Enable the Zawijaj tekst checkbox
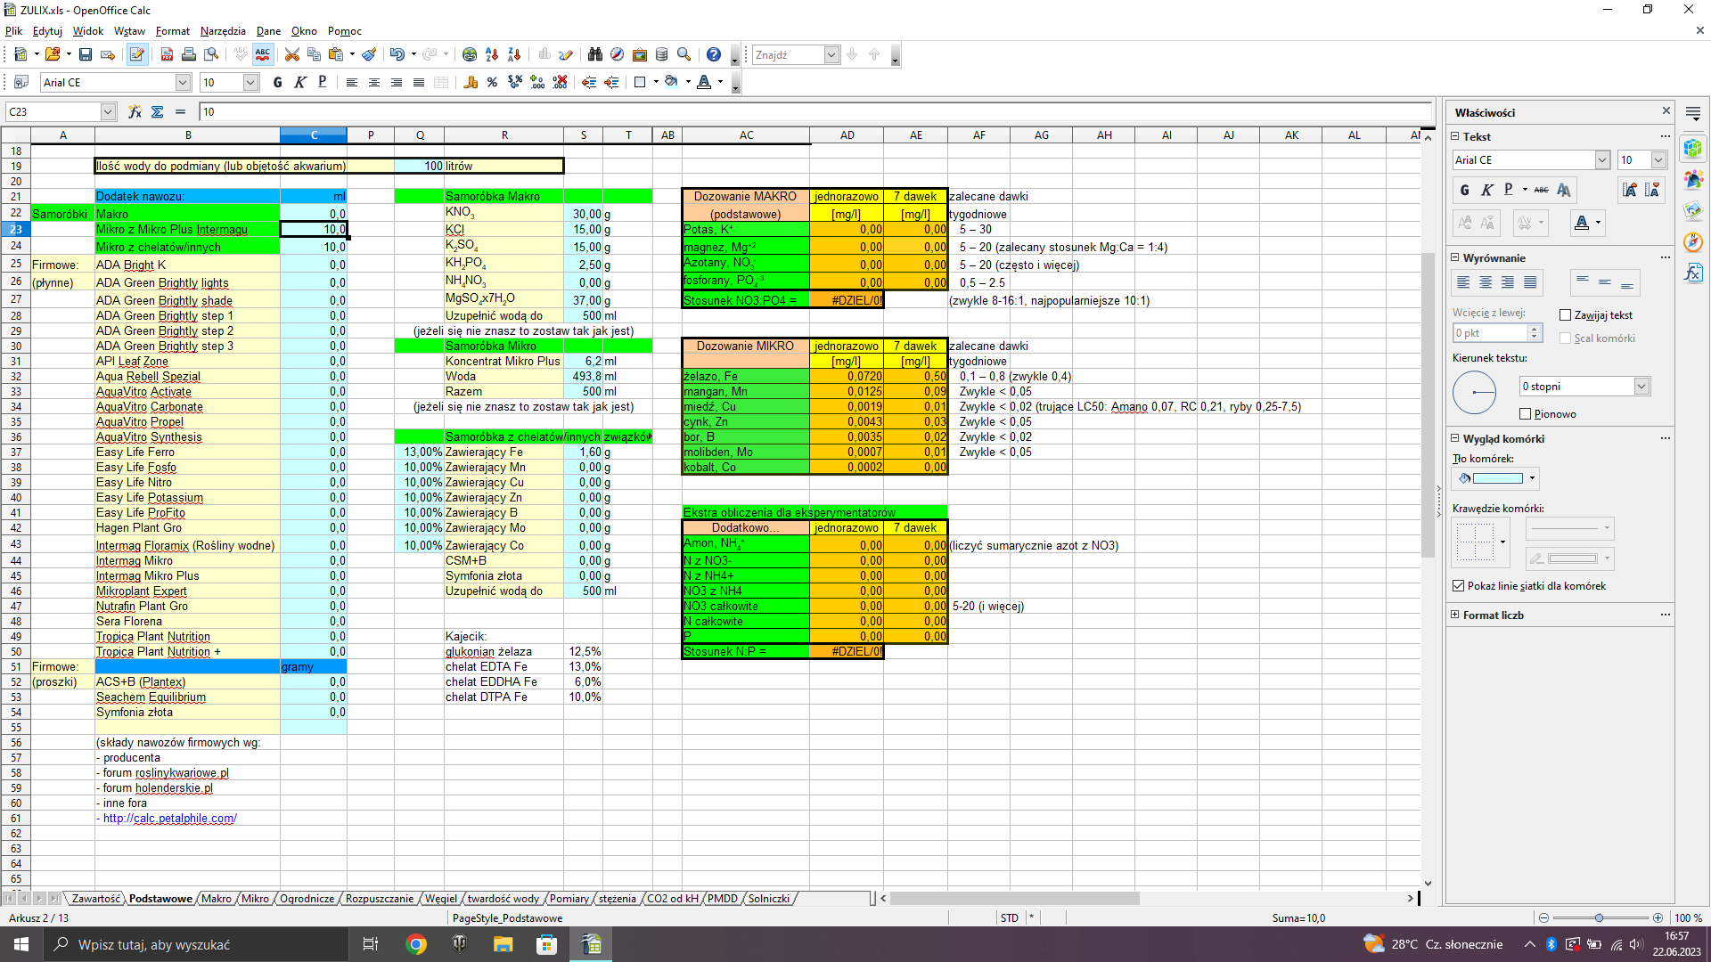The image size is (1711, 962). (x=1565, y=315)
